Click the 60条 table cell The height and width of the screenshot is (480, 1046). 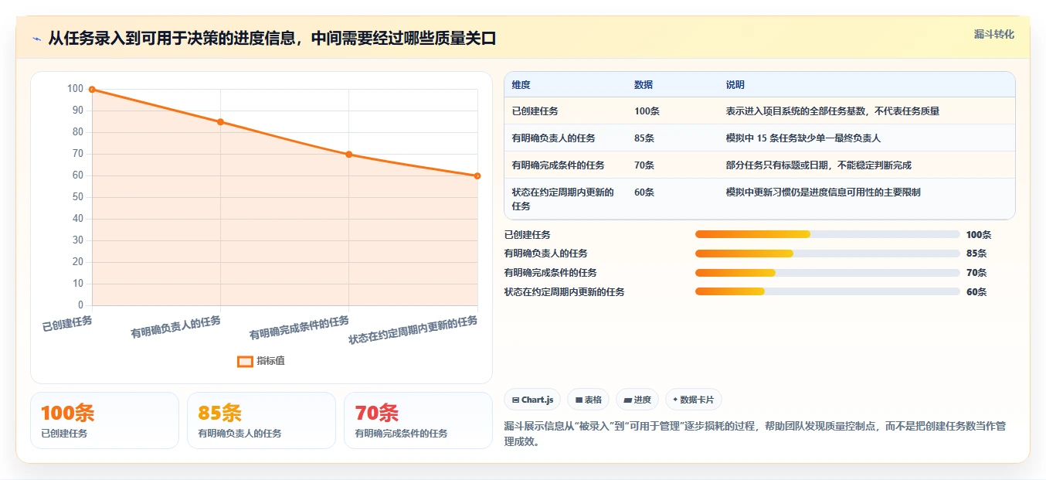(644, 192)
